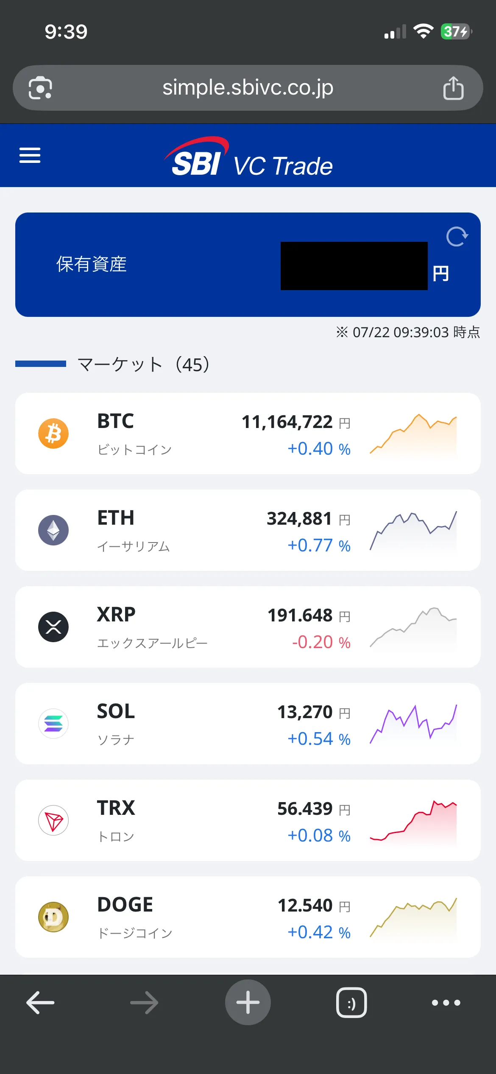This screenshot has height=1074, width=496.
Task: Click the Solana logo icon
Action: click(53, 724)
